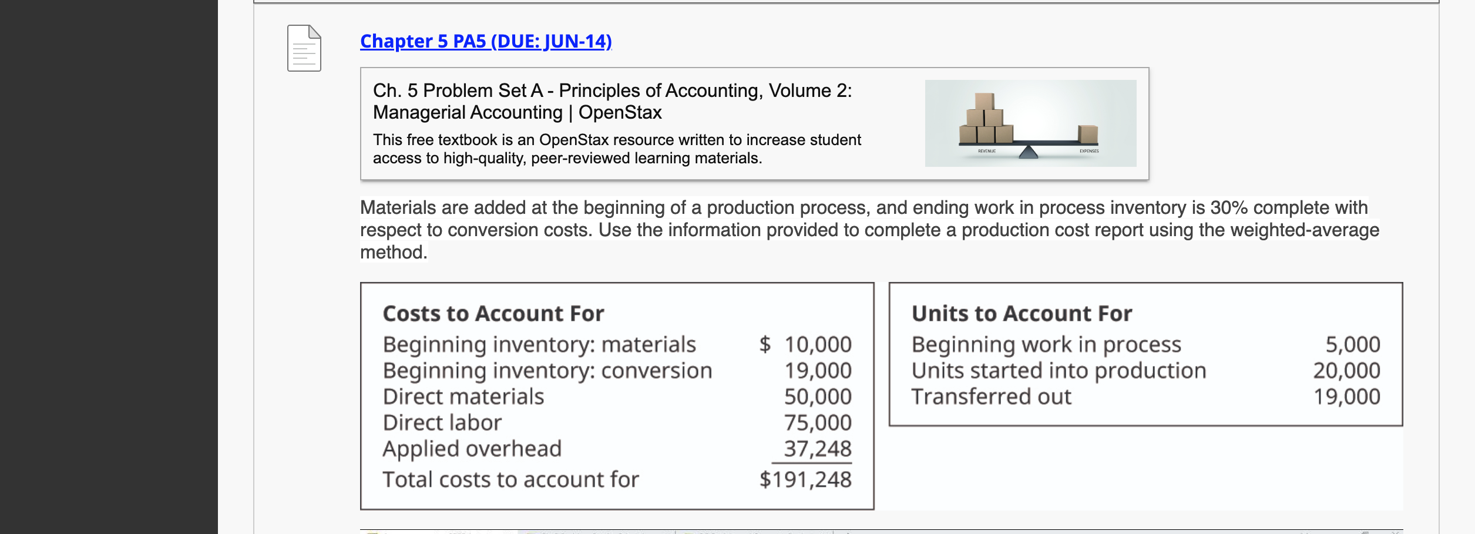Select the 'Beginning inventory: materials' row label
The height and width of the screenshot is (534, 1475).
pos(539,344)
